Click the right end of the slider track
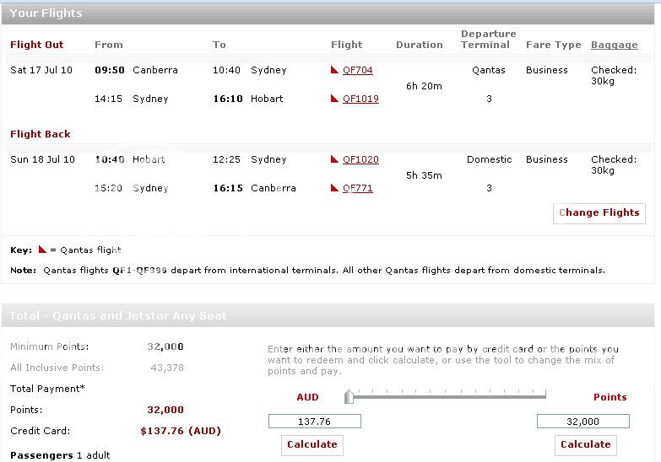The width and height of the screenshot is (661, 462). tap(545, 395)
